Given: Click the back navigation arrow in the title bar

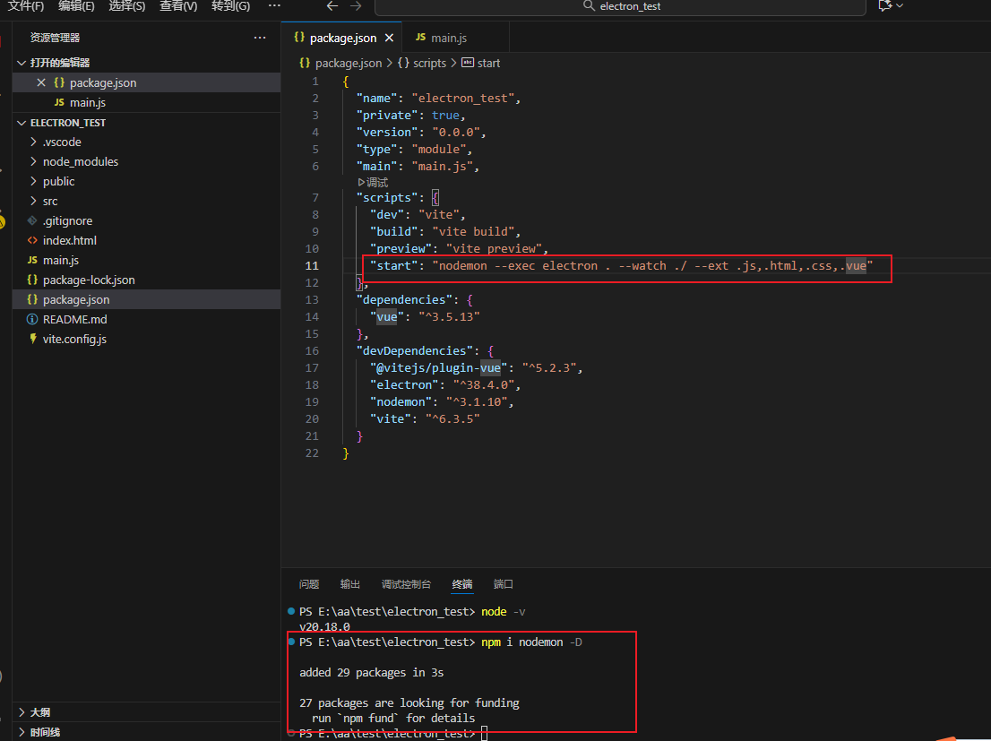Looking at the screenshot, I should pos(332,5).
